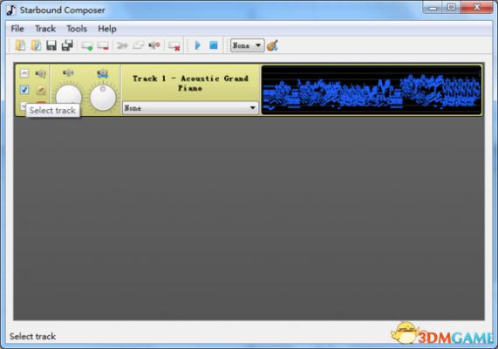
Task: Save the project with the floppy disk icon
Action: (x=51, y=45)
